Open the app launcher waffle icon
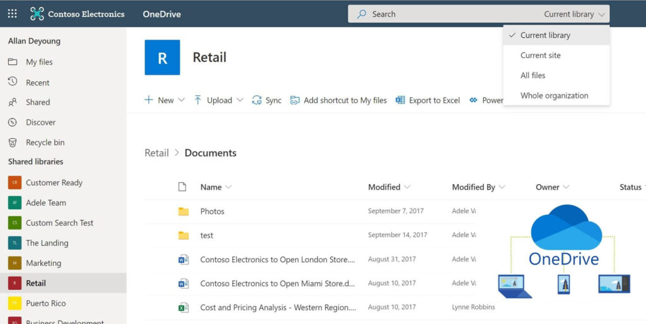Screen dimensions: 646x324 (13, 14)
